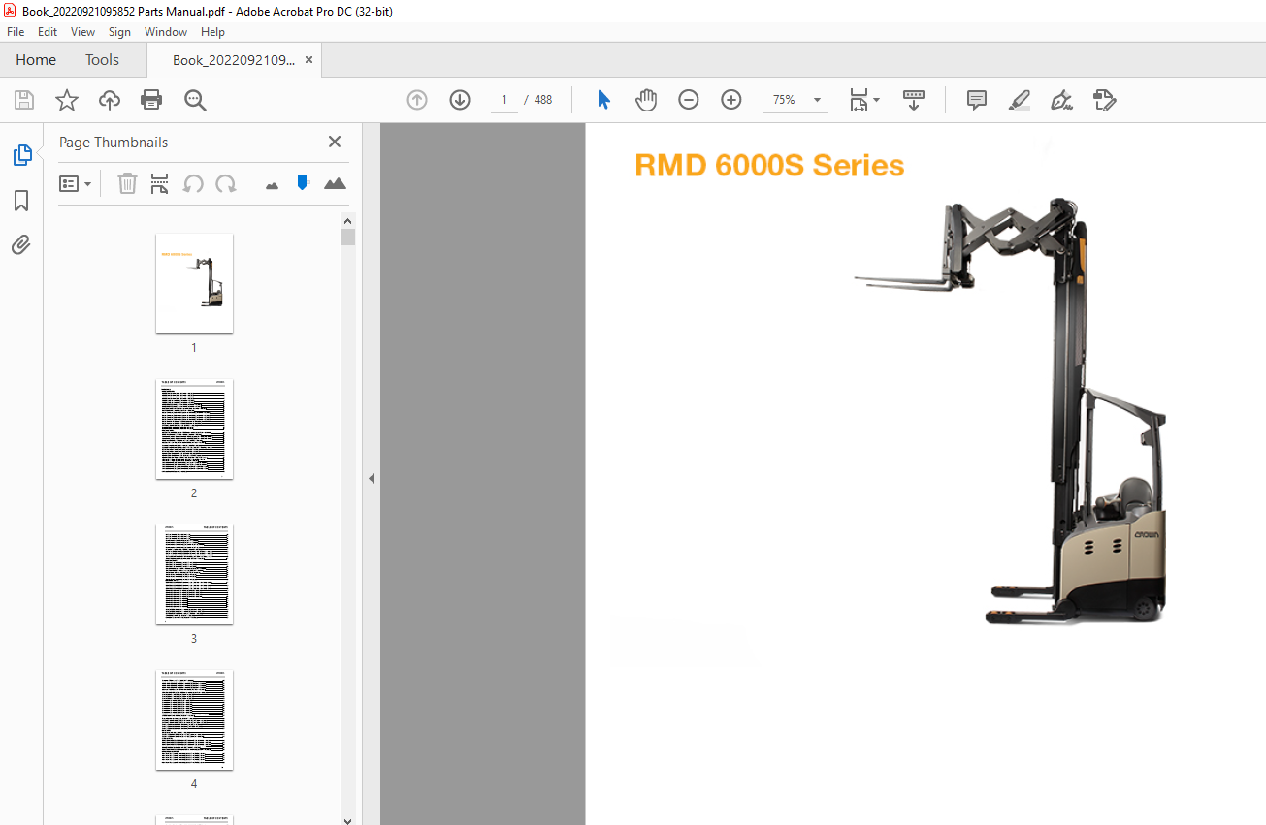The image size is (1266, 825).
Task: Open Attachments paperclip panel
Action: coord(21,244)
